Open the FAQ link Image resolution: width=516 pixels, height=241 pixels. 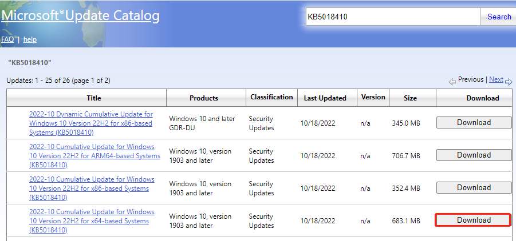point(7,39)
